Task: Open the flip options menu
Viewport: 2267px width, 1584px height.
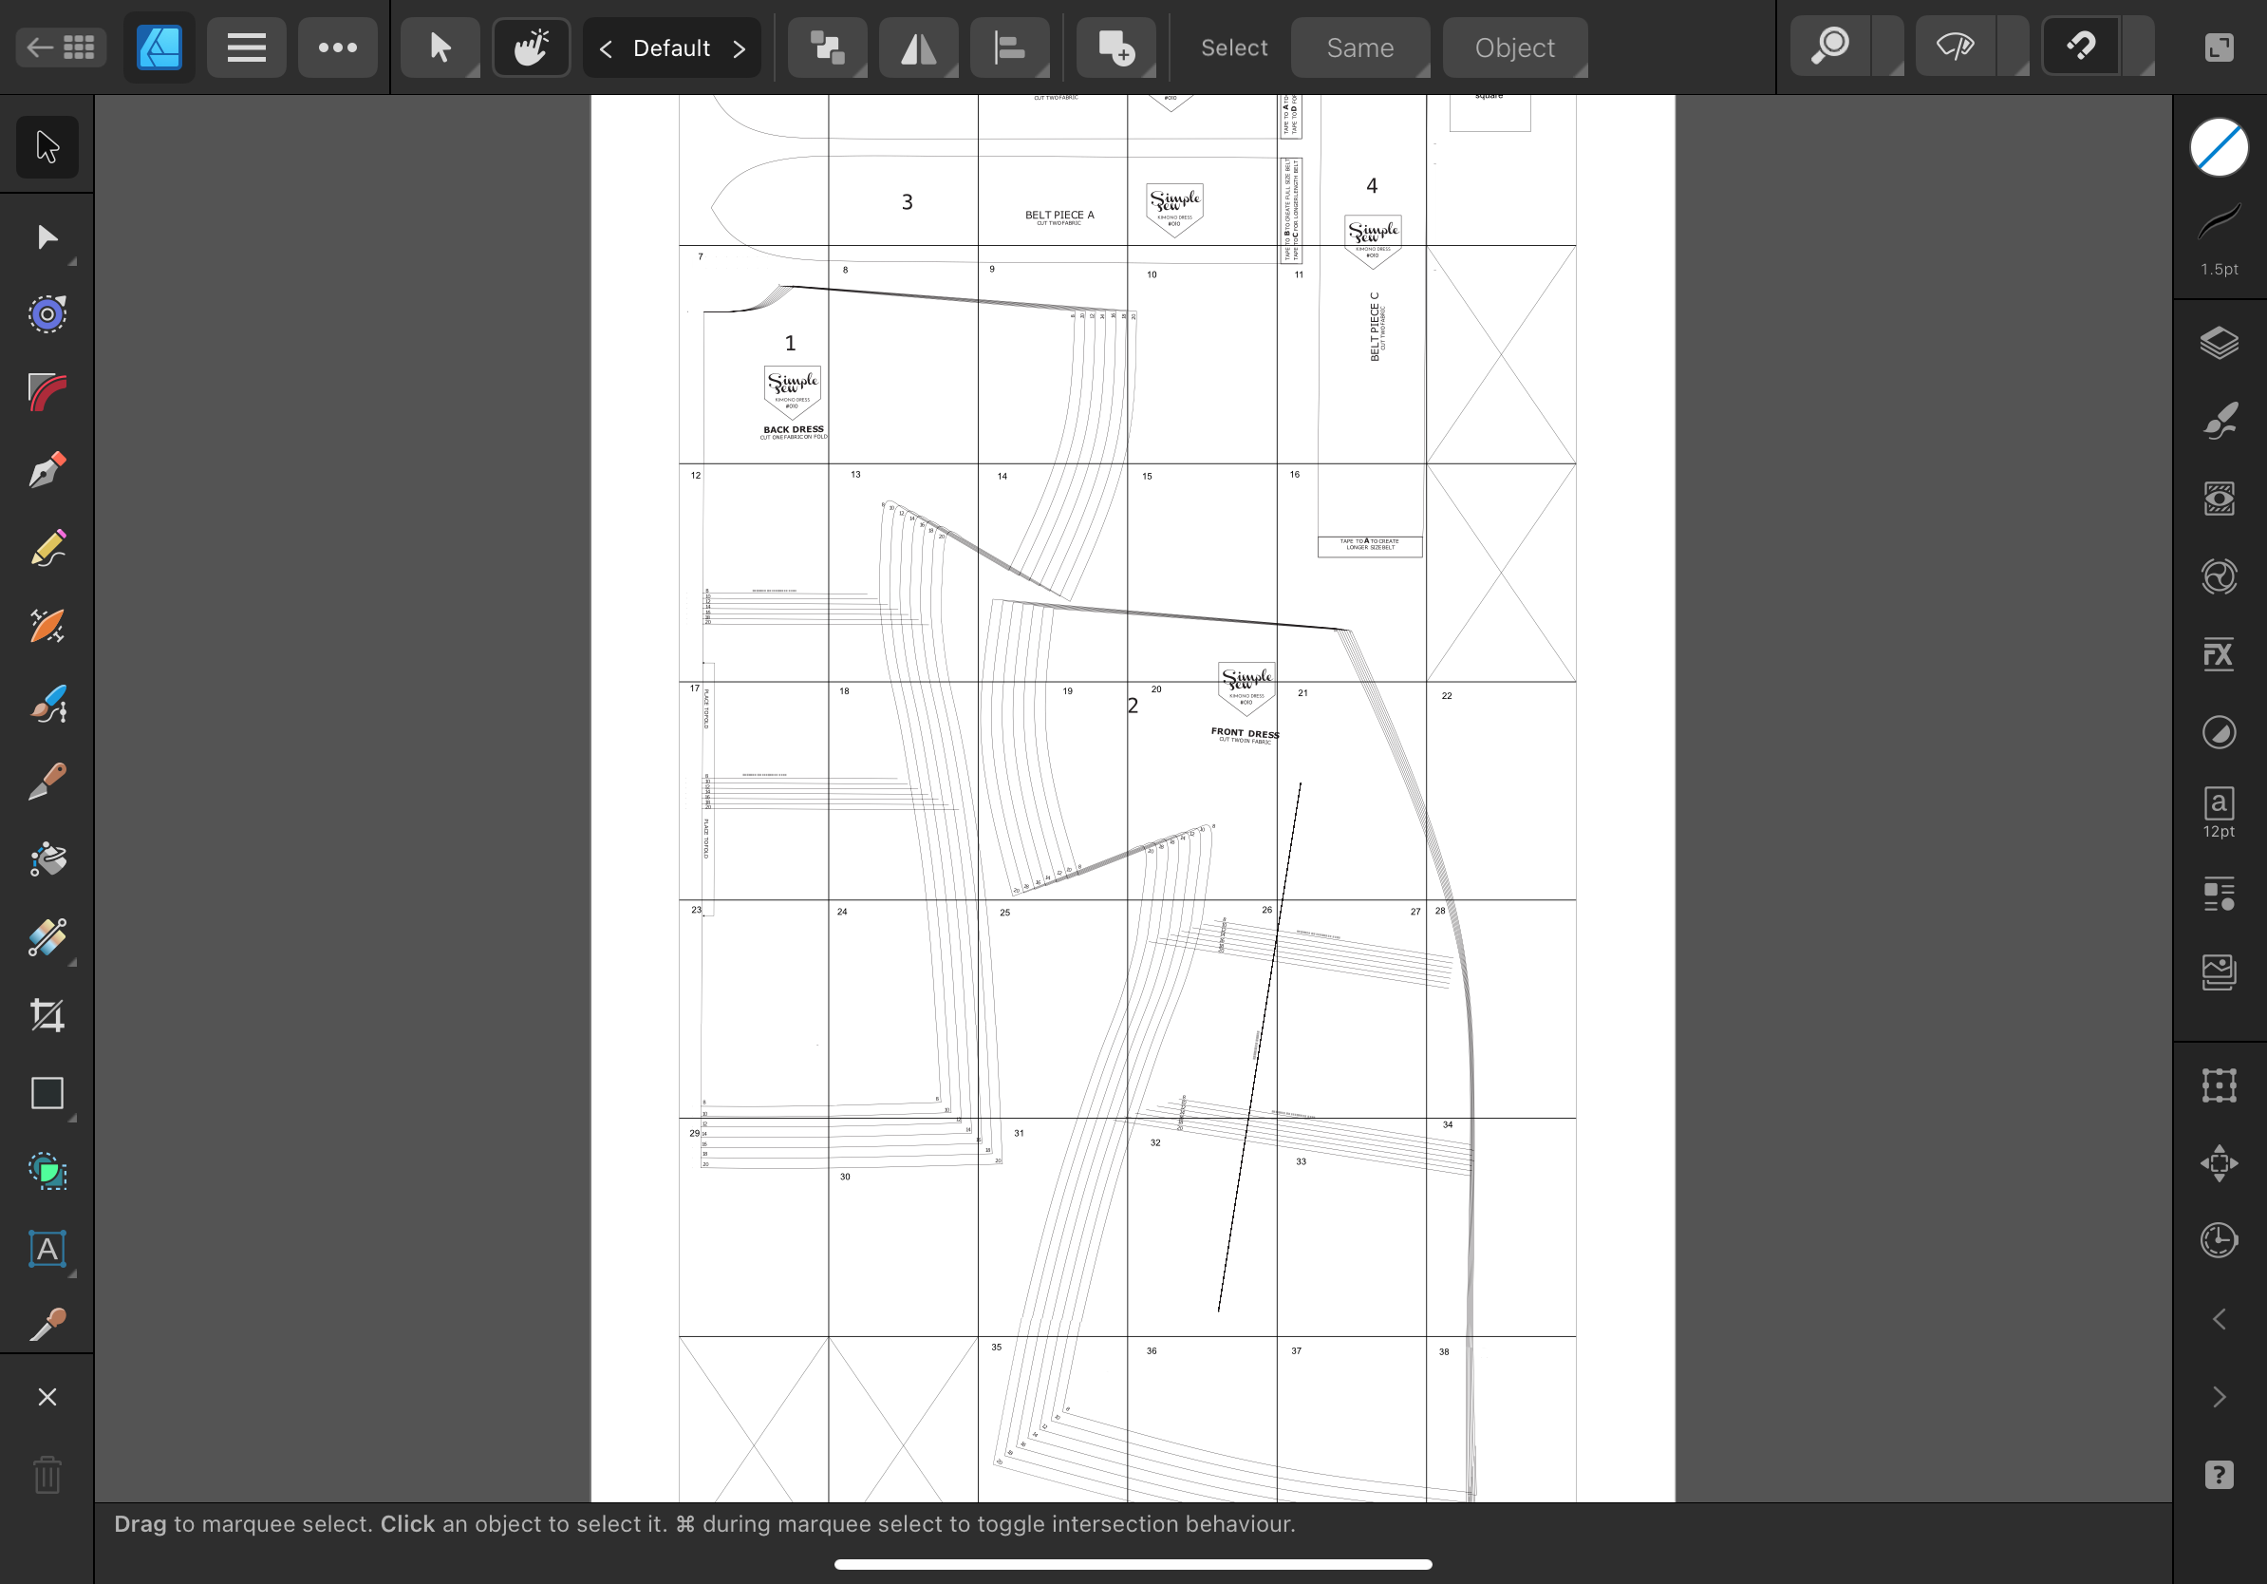Action: click(918, 47)
